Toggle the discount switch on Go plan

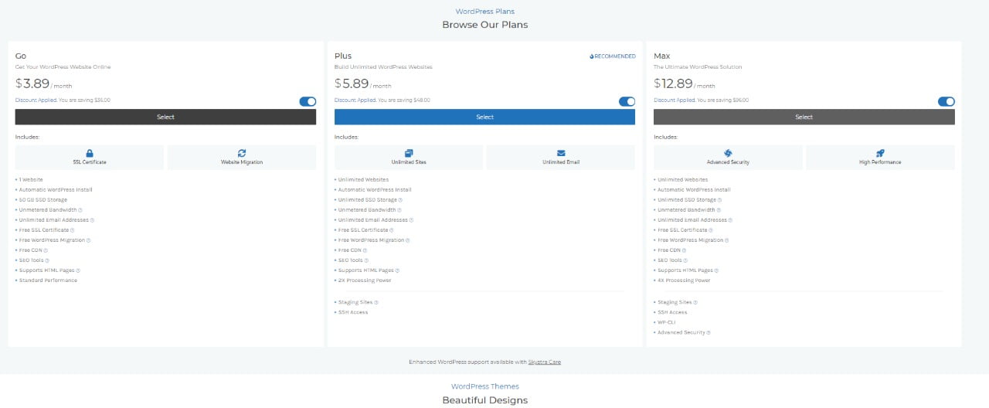pyautogui.click(x=308, y=101)
